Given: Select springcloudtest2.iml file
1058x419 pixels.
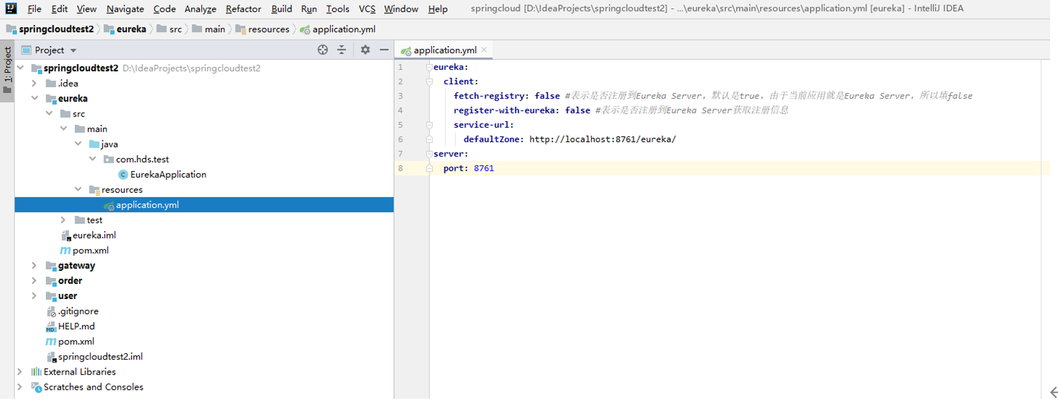Looking at the screenshot, I should 94,357.
